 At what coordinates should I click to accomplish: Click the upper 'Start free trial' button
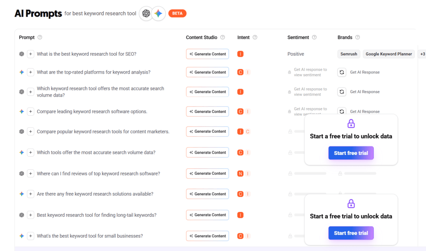click(x=351, y=153)
